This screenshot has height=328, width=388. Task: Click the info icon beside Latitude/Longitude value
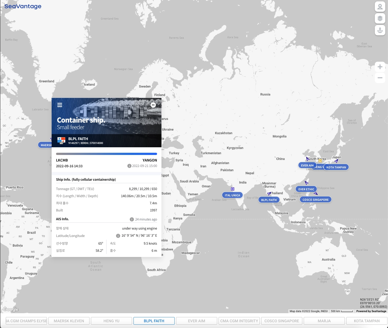118,236
